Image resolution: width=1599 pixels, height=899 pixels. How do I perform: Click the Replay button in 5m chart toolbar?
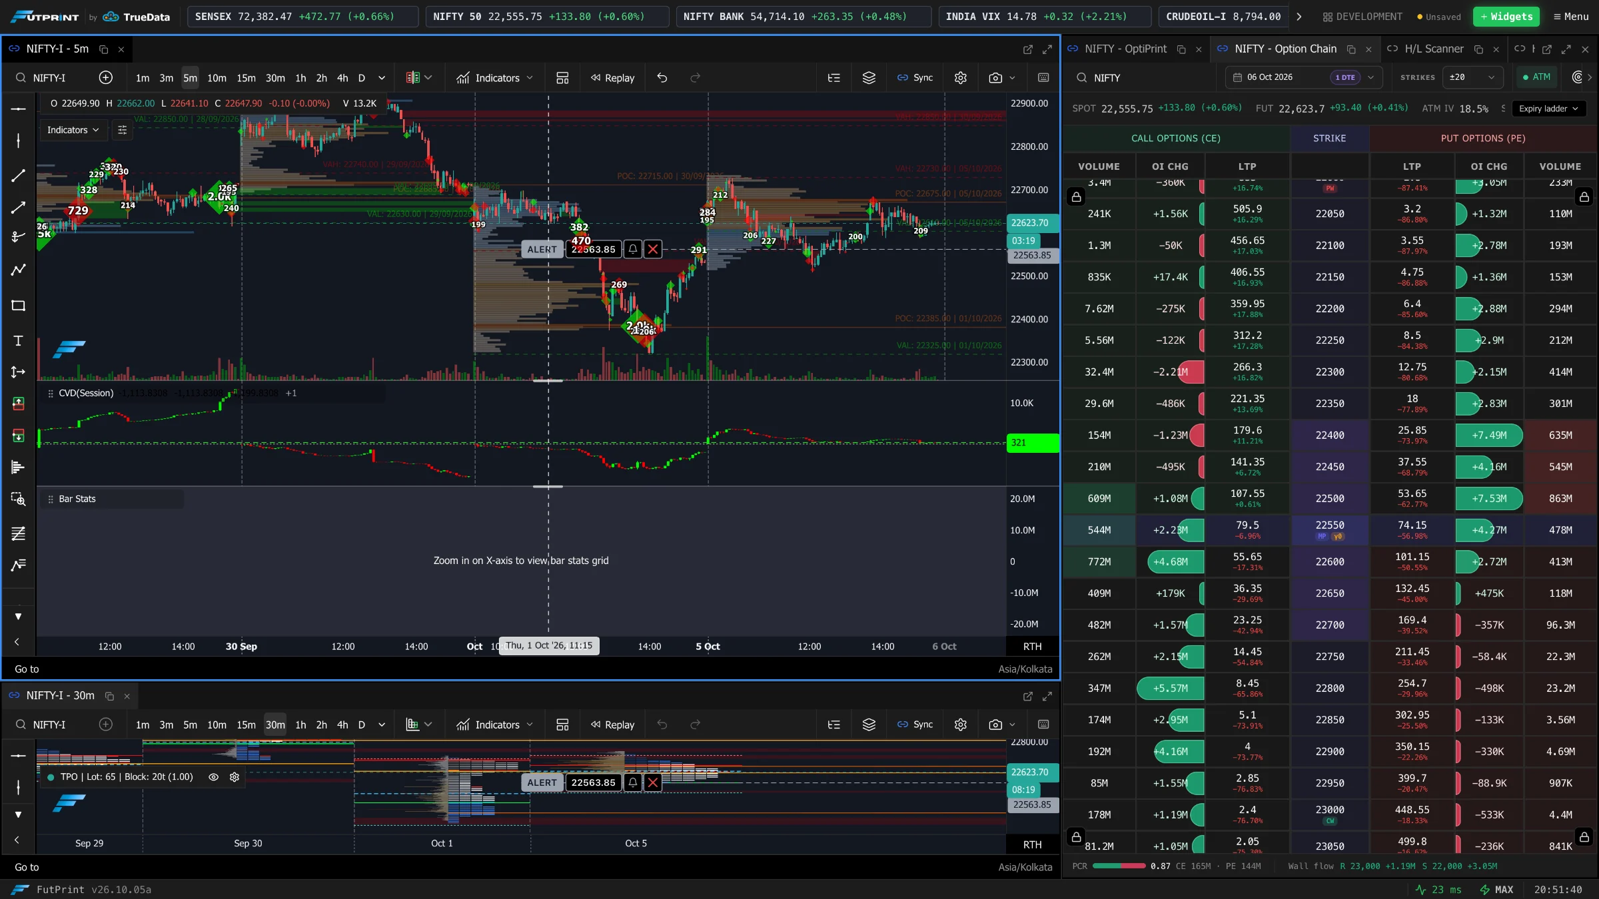612,78
